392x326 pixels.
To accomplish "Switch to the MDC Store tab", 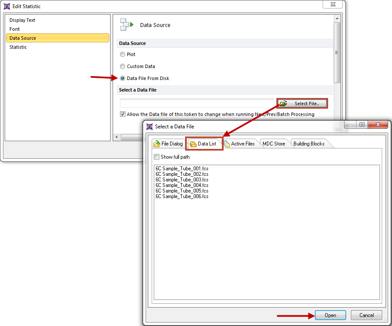I will [x=274, y=144].
